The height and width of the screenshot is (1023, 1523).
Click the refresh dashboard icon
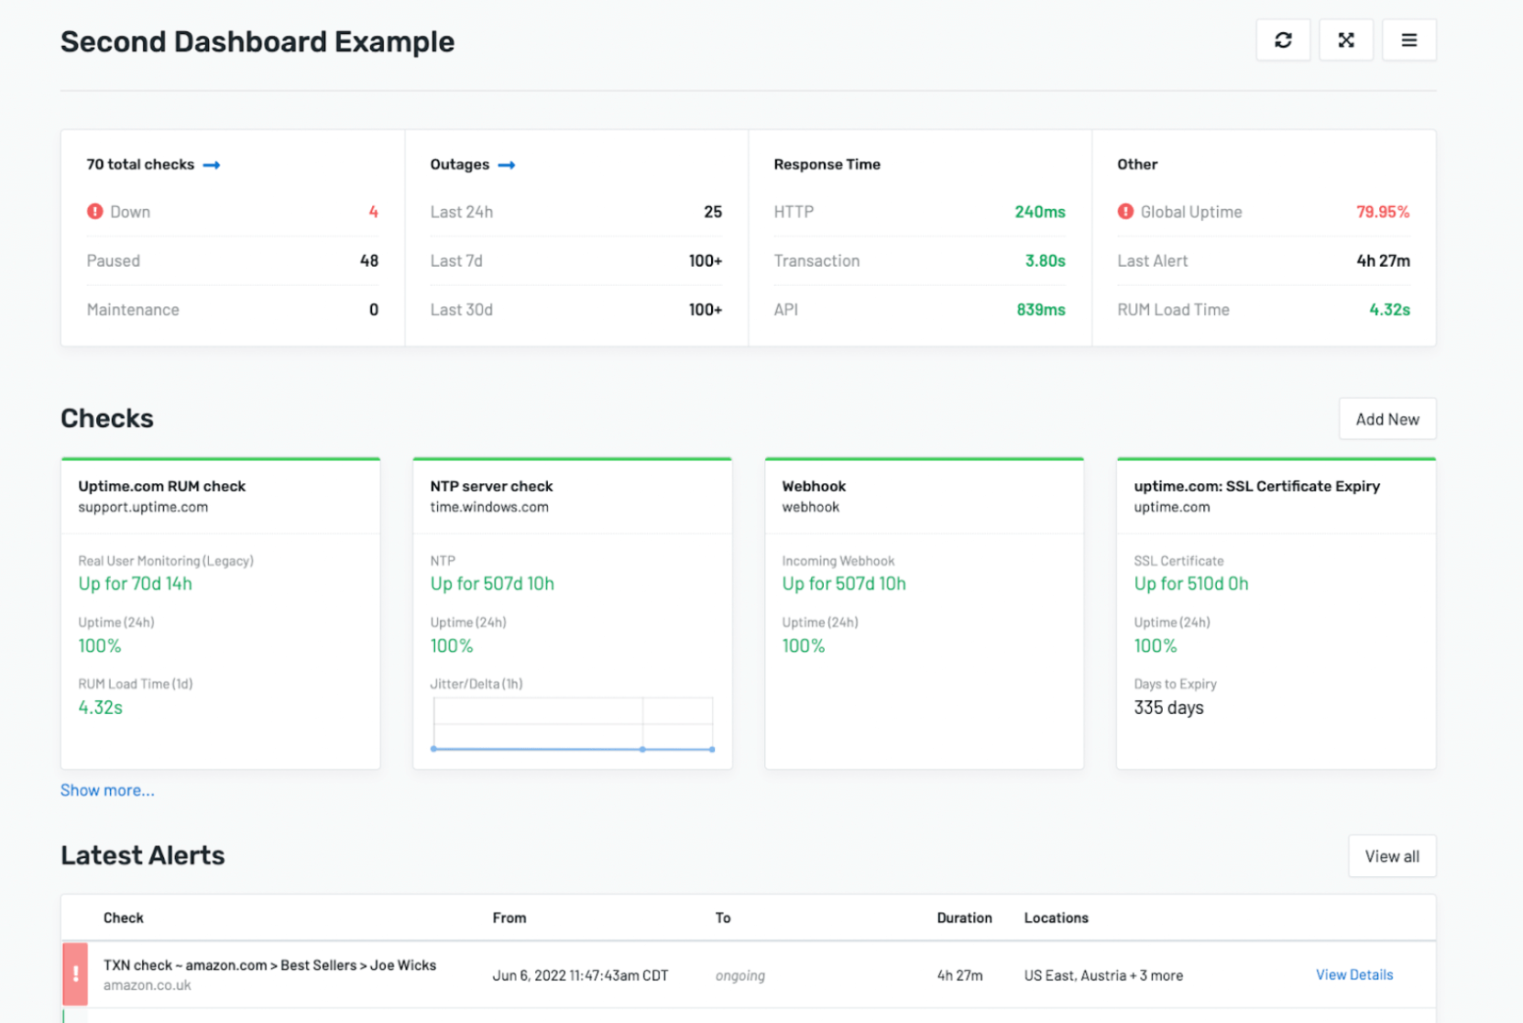(1283, 39)
